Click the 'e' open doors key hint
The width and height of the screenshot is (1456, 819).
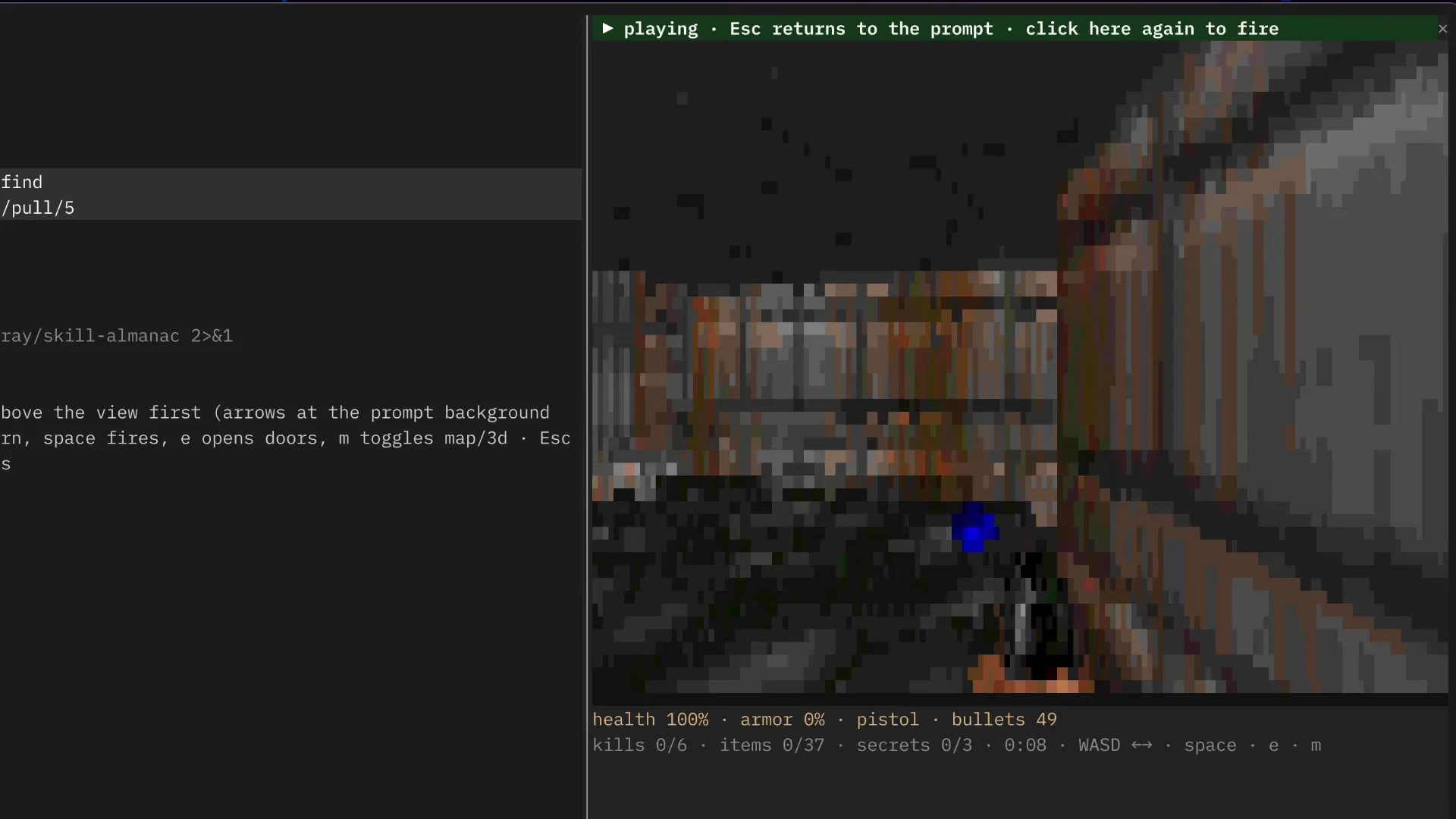tap(1273, 745)
